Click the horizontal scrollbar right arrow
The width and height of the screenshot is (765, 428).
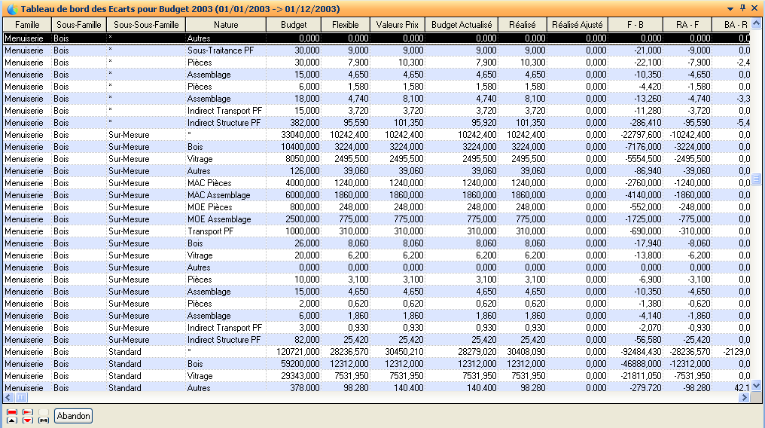pyautogui.click(x=744, y=397)
